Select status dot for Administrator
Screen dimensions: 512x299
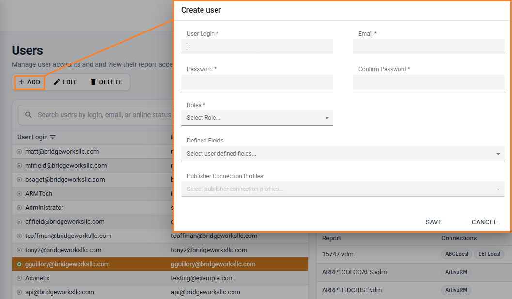coord(19,208)
